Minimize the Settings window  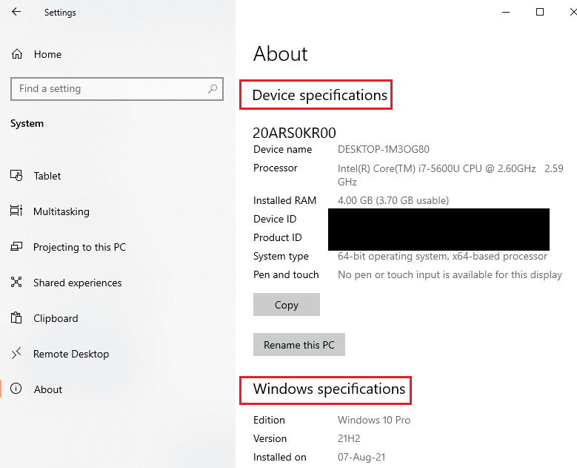point(506,12)
